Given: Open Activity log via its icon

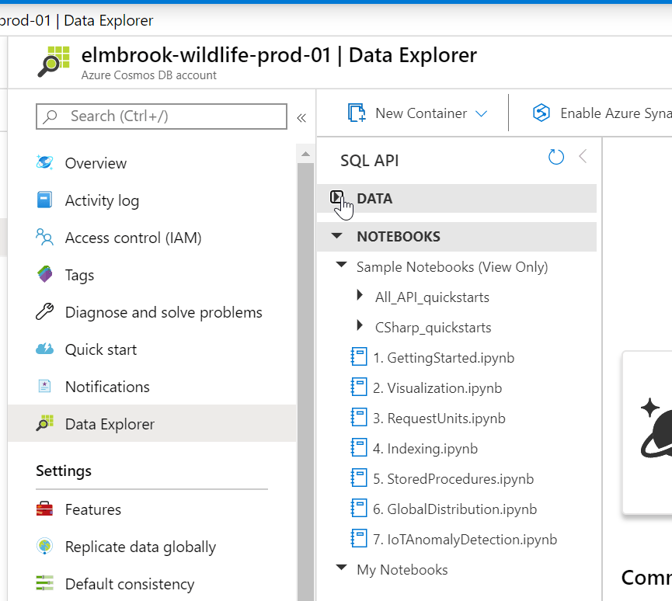Looking at the screenshot, I should click(x=45, y=200).
